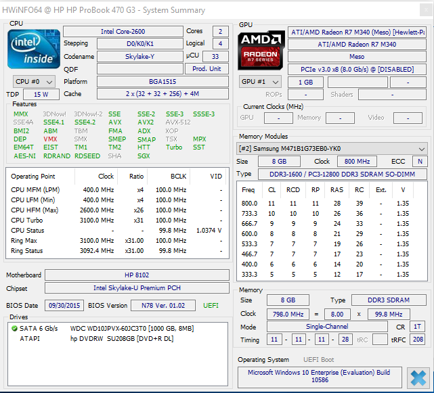
Task: Click the Intel Skylake-U Premium PCH chipset field
Action: click(137, 288)
